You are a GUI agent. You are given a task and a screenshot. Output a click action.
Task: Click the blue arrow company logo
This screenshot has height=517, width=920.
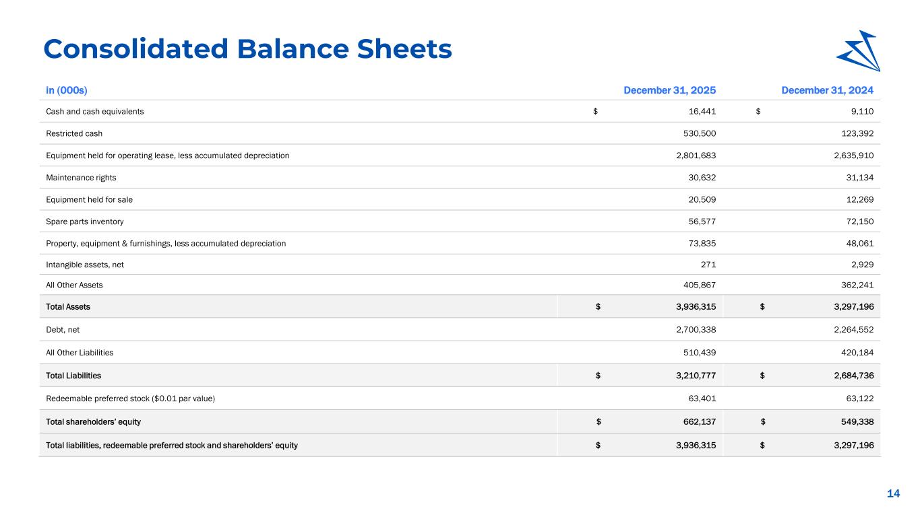pos(857,51)
